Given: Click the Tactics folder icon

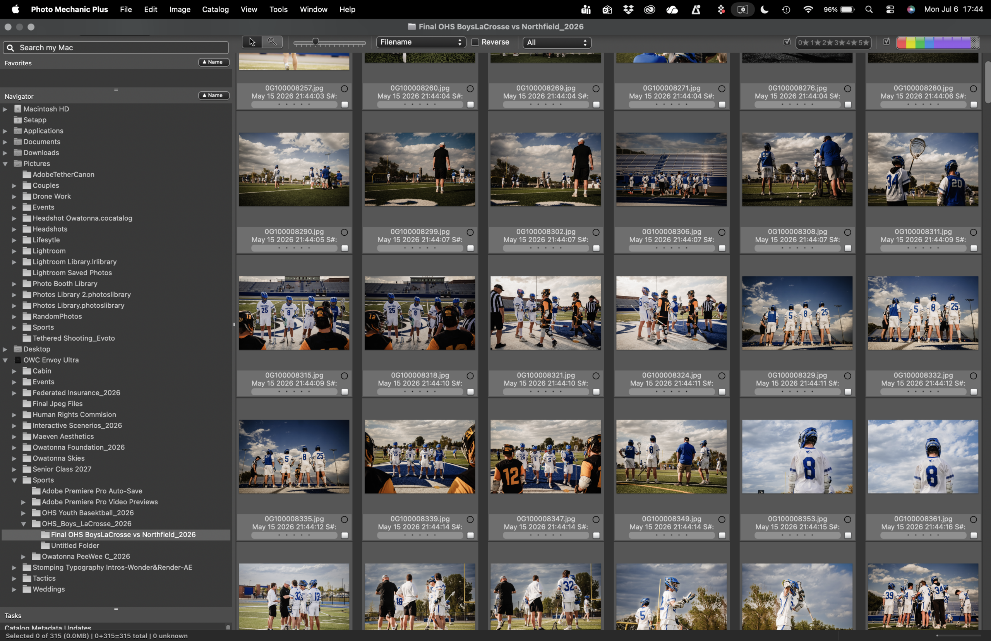Looking at the screenshot, I should pyautogui.click(x=27, y=579).
